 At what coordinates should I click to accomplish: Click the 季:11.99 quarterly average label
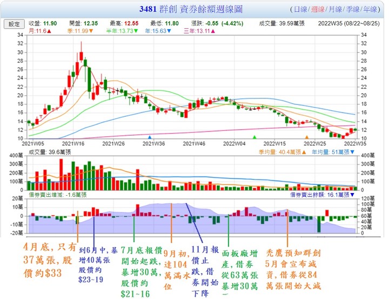click(80, 31)
